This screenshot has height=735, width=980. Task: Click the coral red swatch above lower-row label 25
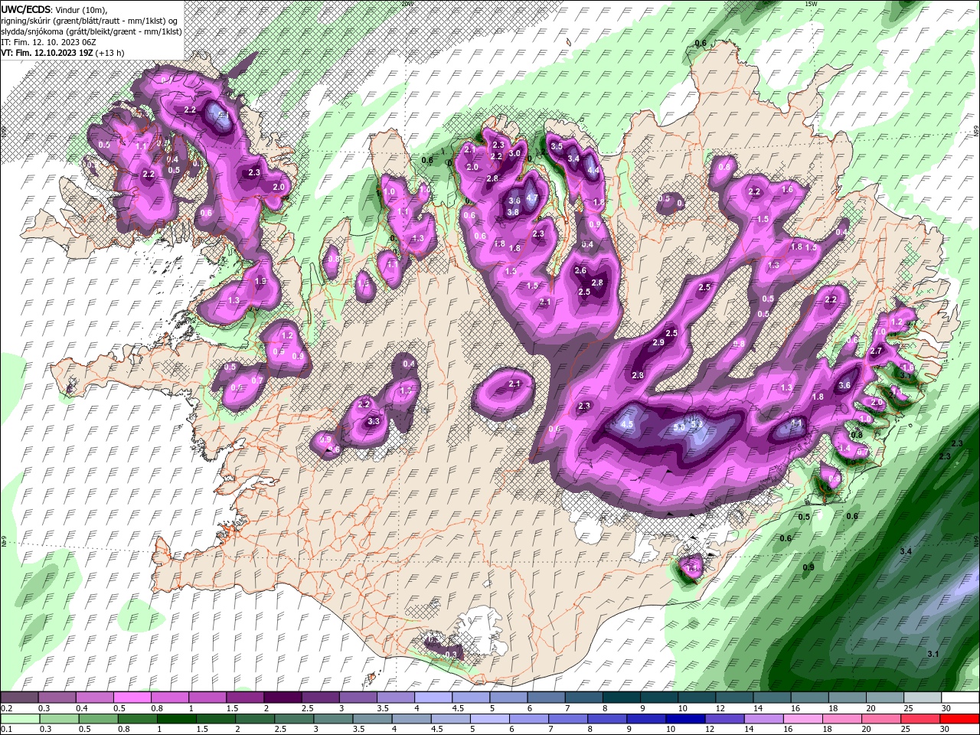coord(922,719)
